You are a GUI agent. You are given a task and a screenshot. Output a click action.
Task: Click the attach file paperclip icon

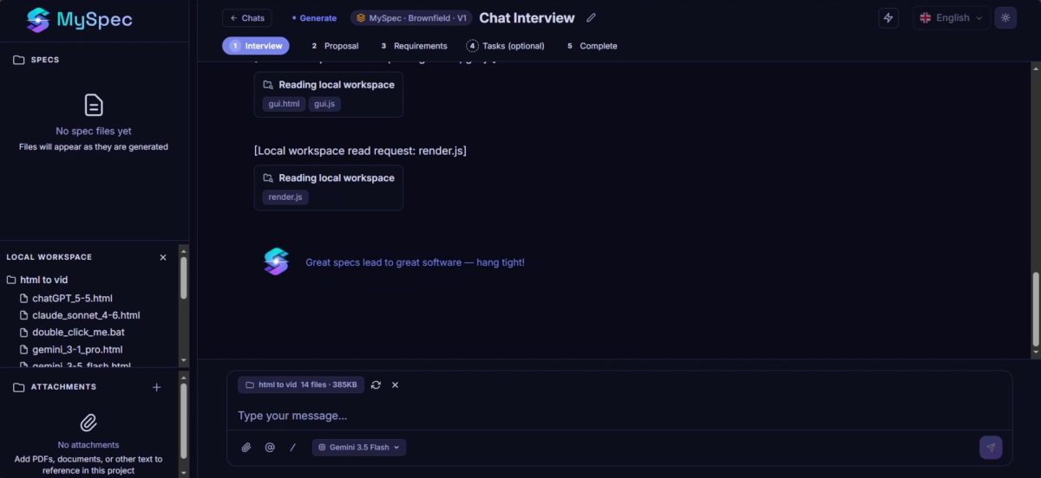[246, 448]
